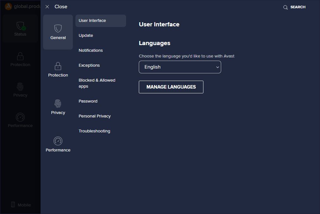Open the English language dropdown

180,67
